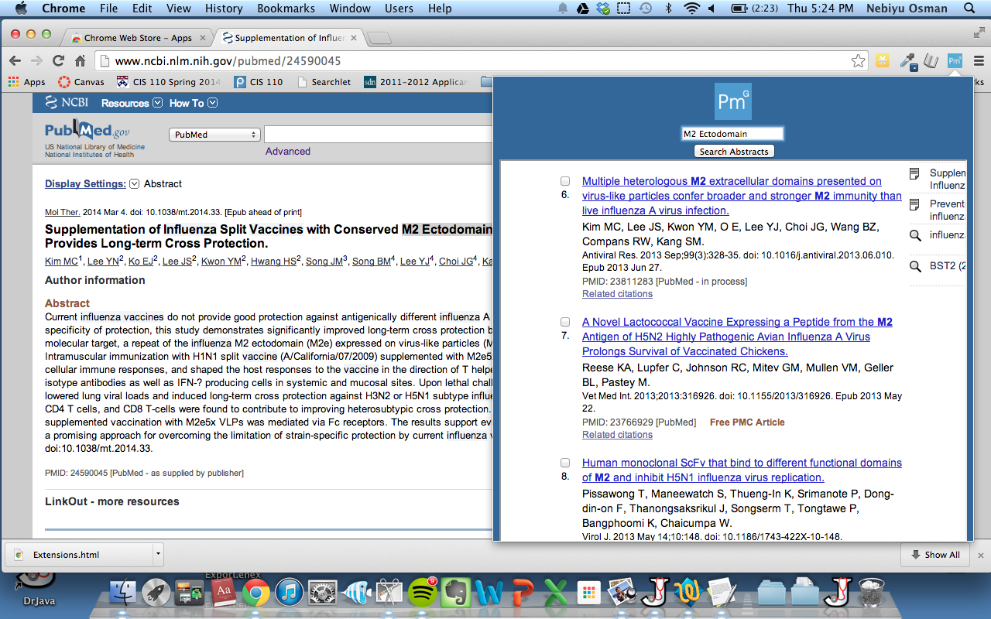Check the box for result 8
991x619 pixels.
565,463
